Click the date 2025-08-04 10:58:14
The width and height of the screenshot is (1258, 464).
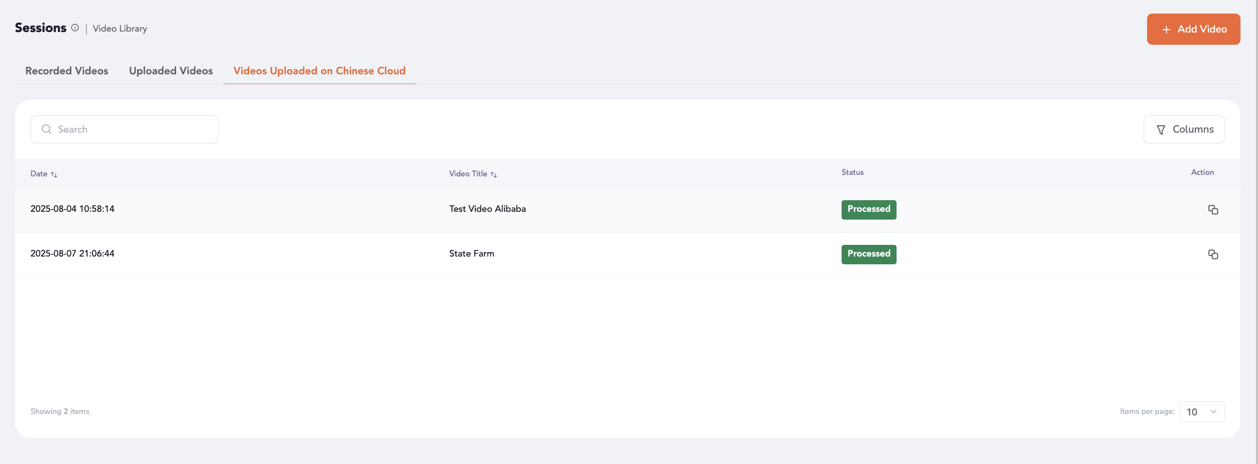point(72,209)
